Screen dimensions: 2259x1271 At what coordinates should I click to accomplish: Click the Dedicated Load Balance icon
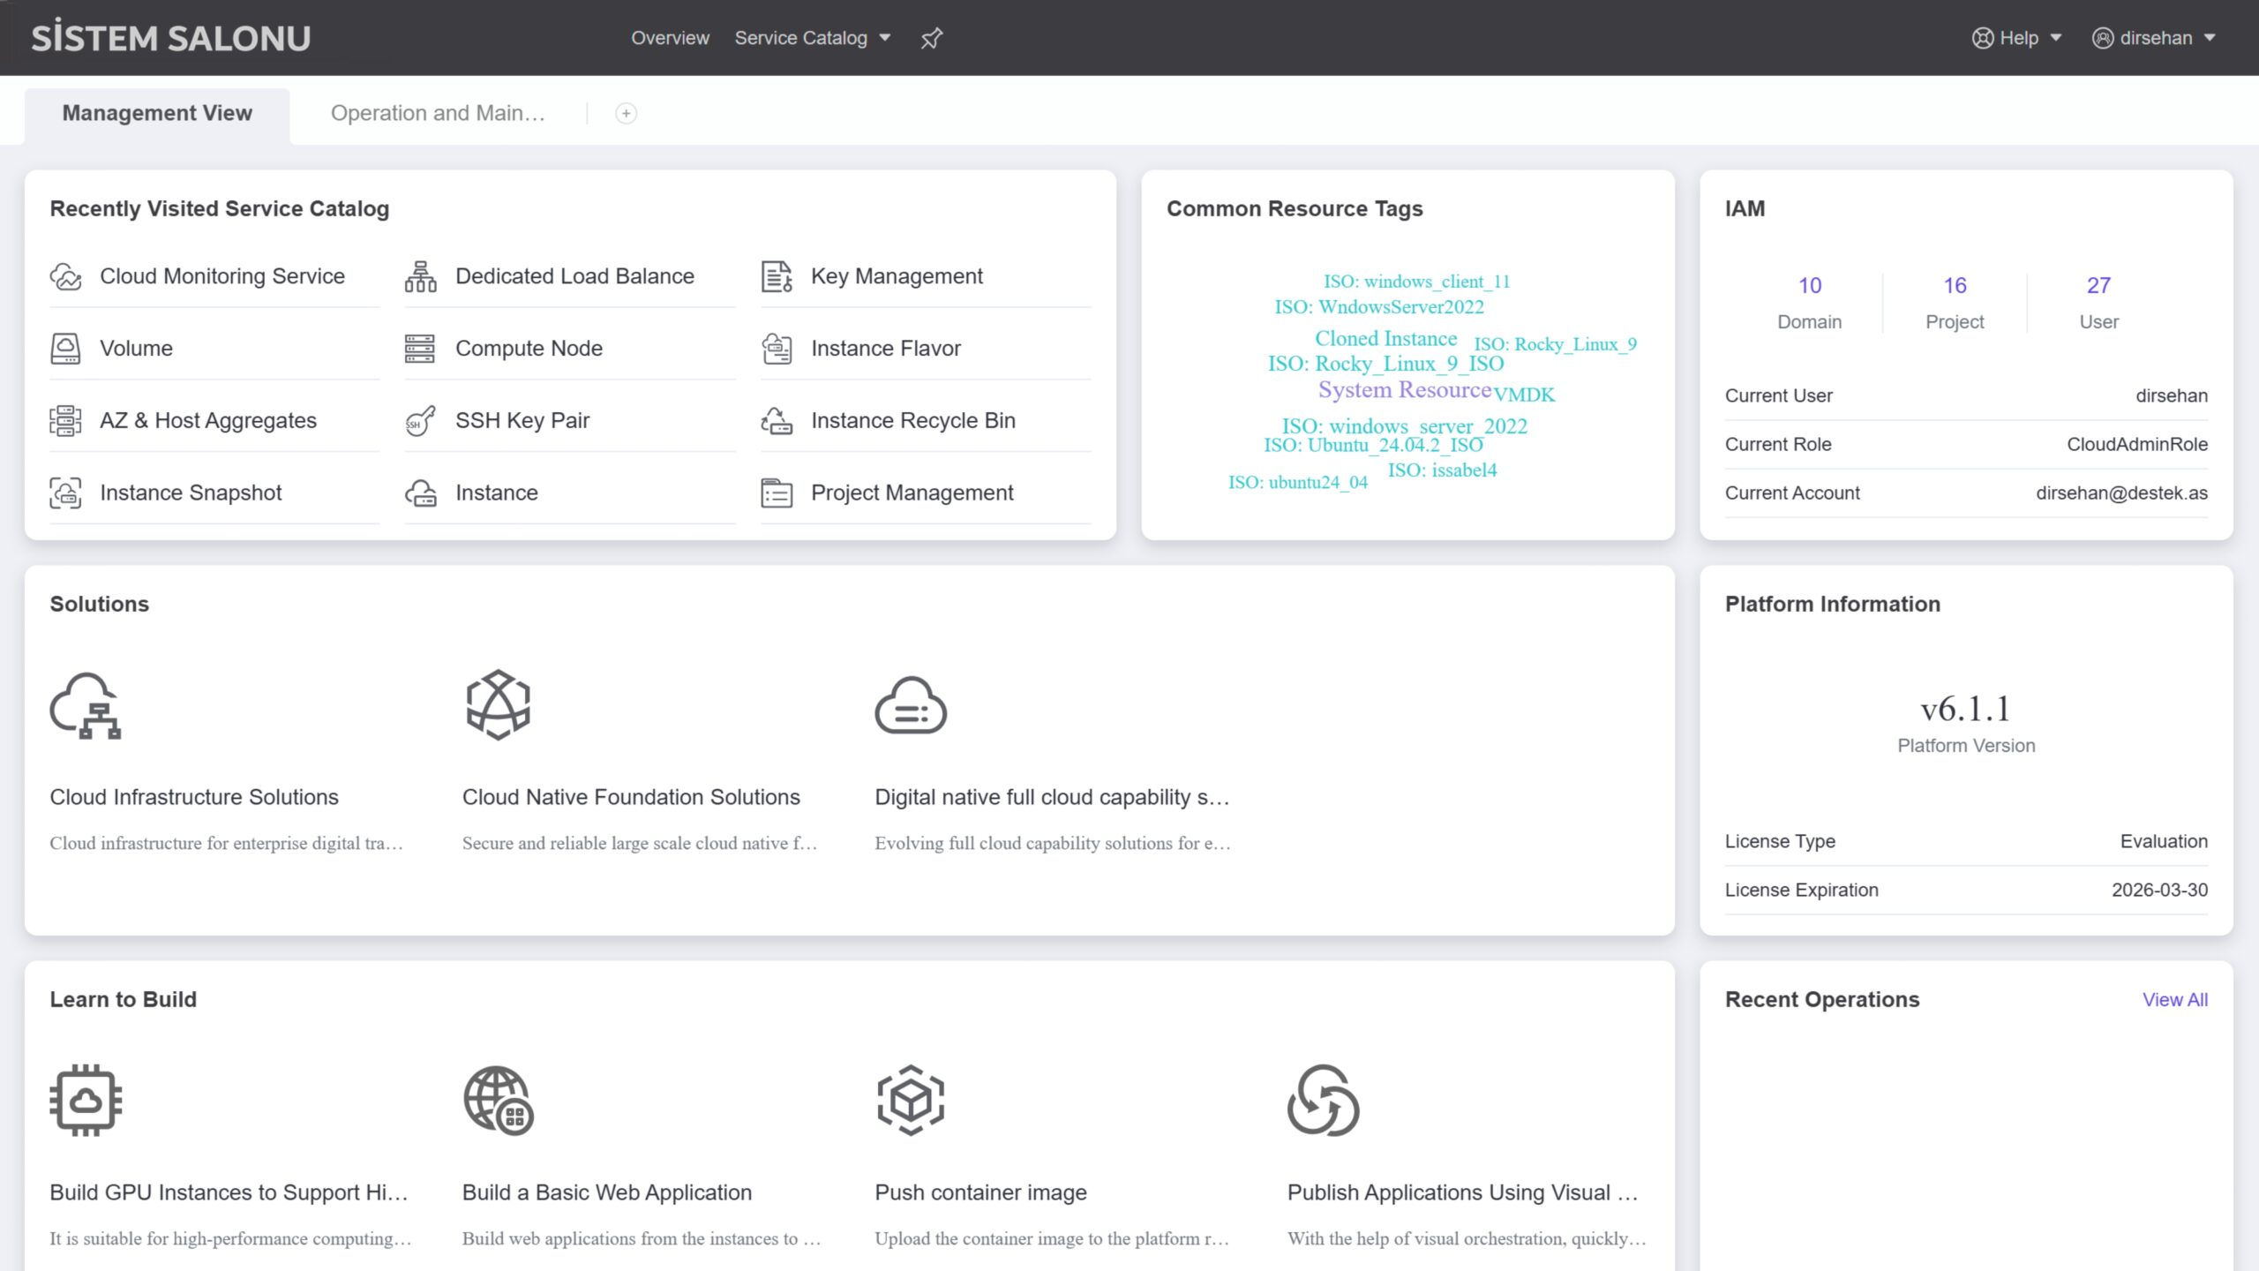tap(420, 276)
